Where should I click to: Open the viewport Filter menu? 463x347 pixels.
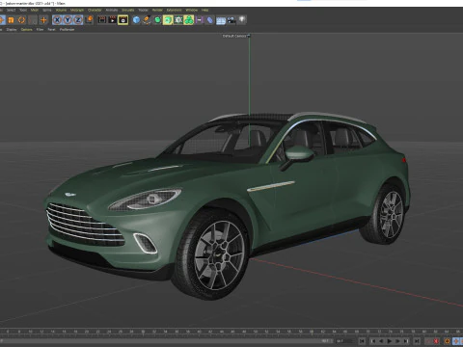click(x=40, y=29)
